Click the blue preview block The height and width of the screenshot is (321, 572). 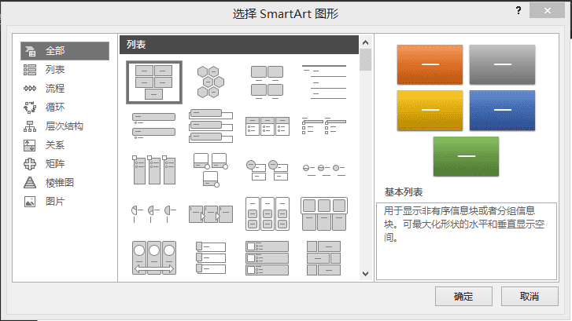click(502, 111)
